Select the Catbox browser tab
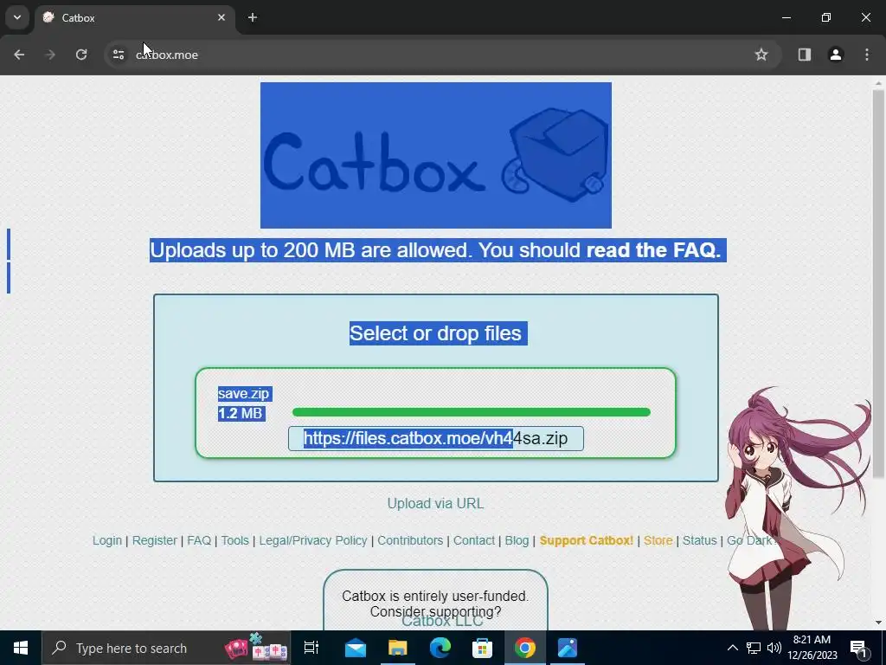 click(136, 17)
